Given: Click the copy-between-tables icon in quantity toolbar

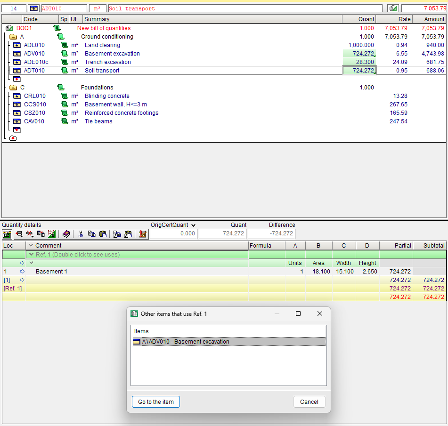Looking at the screenshot, I should 41,234.
